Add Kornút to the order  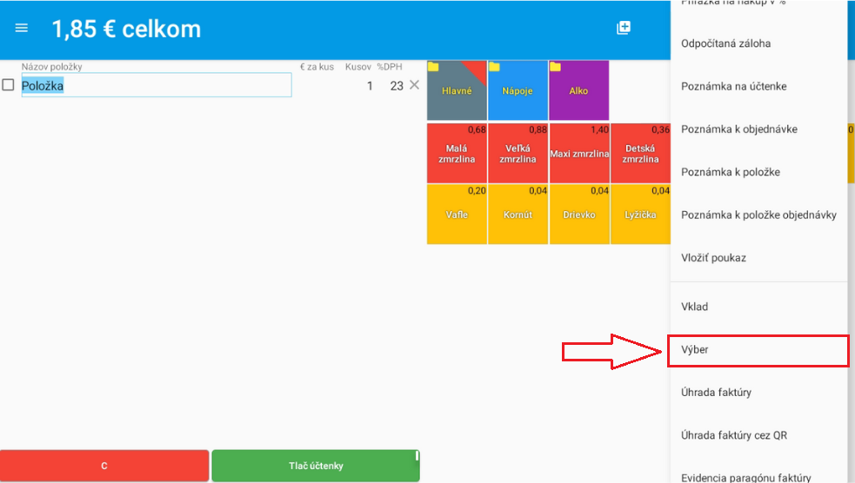coord(518,215)
